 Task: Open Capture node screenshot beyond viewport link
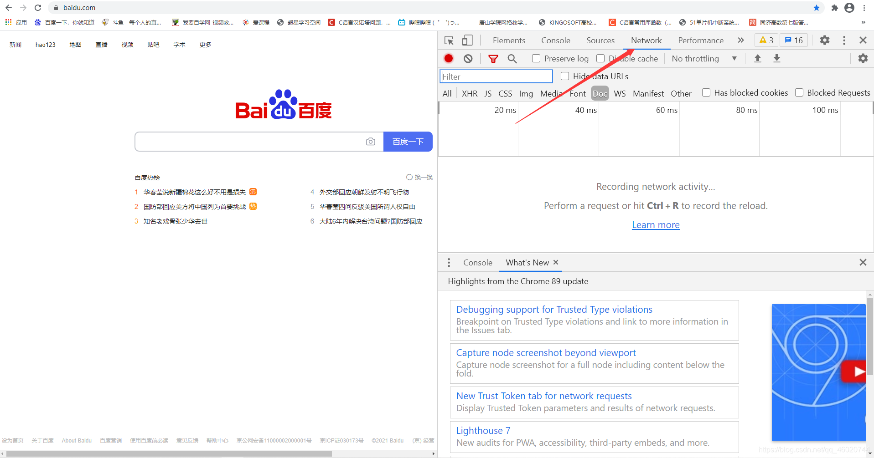pos(546,353)
